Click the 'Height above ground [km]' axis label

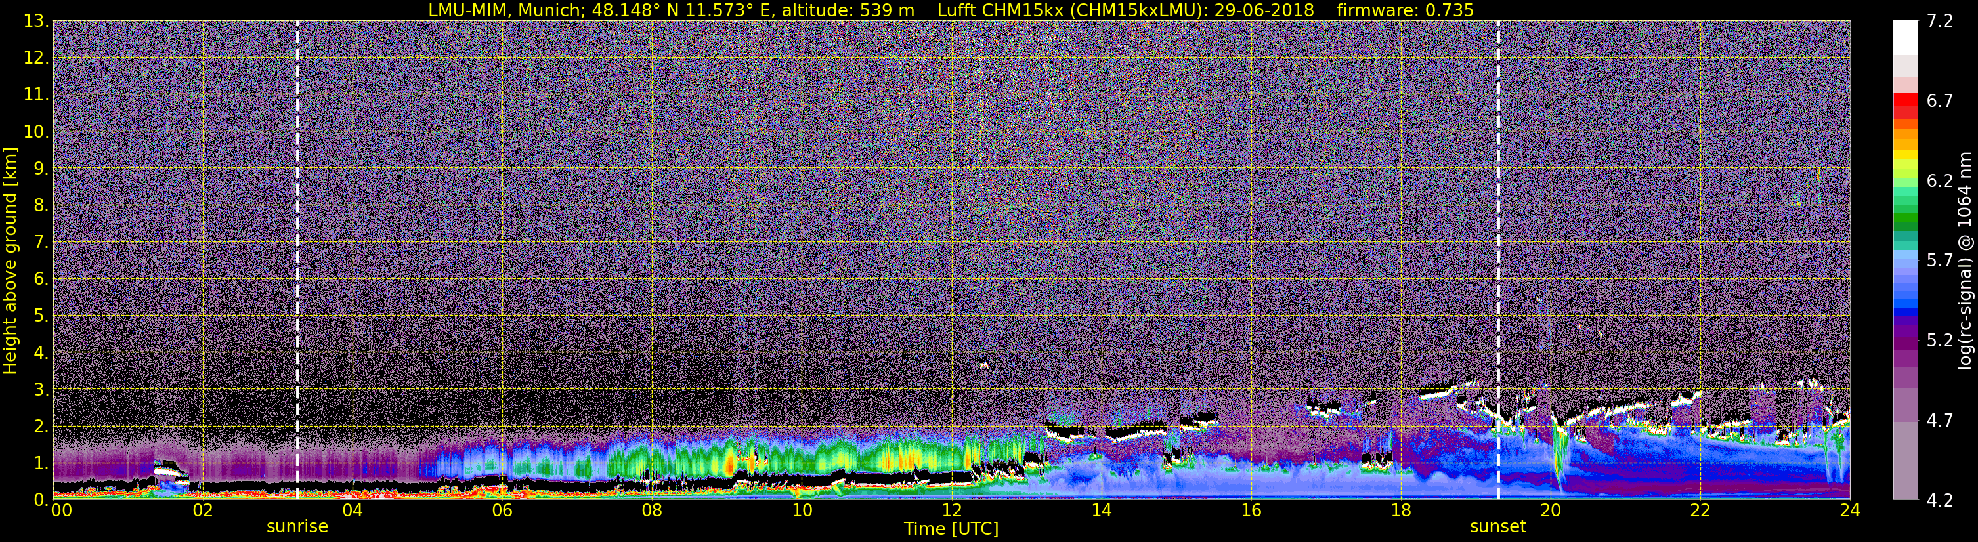coord(9,261)
